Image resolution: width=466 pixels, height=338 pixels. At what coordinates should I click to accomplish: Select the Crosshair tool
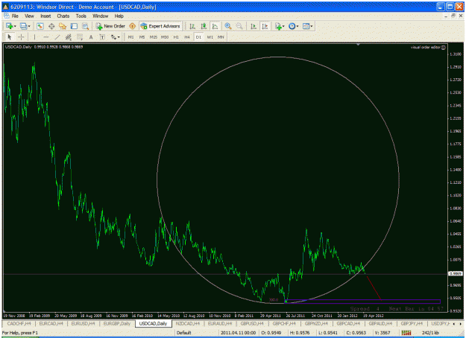point(21,36)
